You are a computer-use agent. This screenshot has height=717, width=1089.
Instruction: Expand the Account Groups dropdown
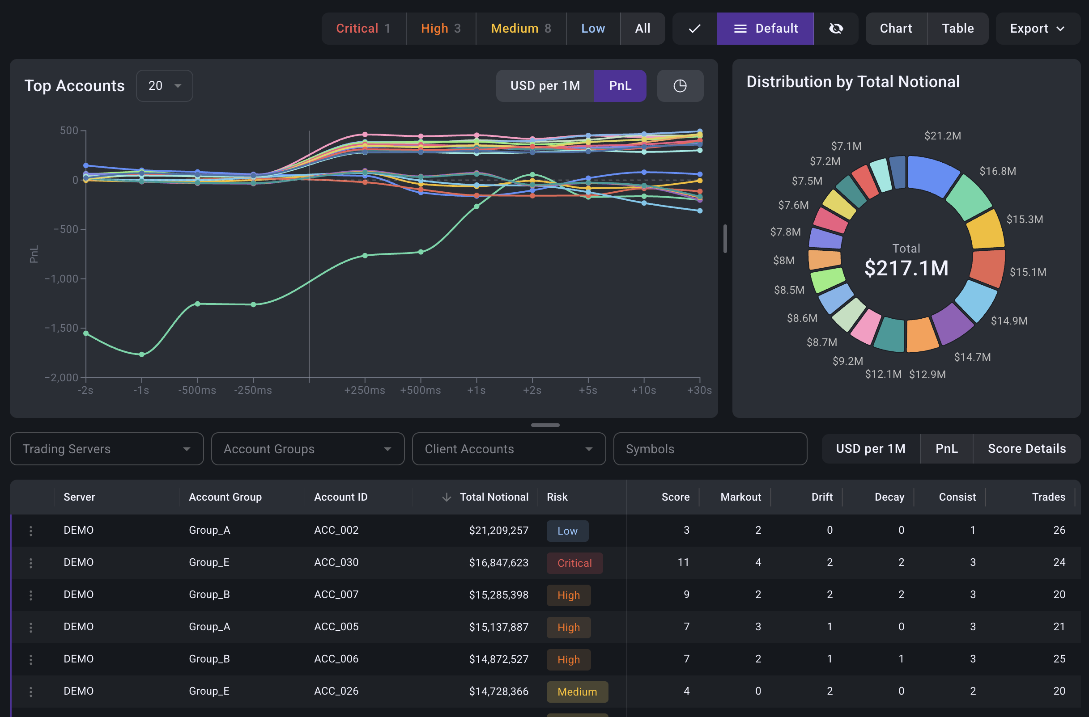click(x=307, y=449)
